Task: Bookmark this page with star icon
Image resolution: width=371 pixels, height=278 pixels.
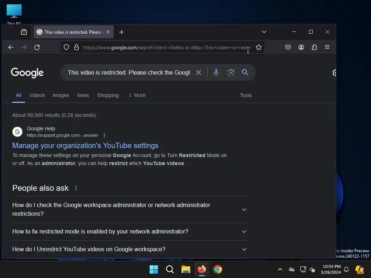Action: 259,47
